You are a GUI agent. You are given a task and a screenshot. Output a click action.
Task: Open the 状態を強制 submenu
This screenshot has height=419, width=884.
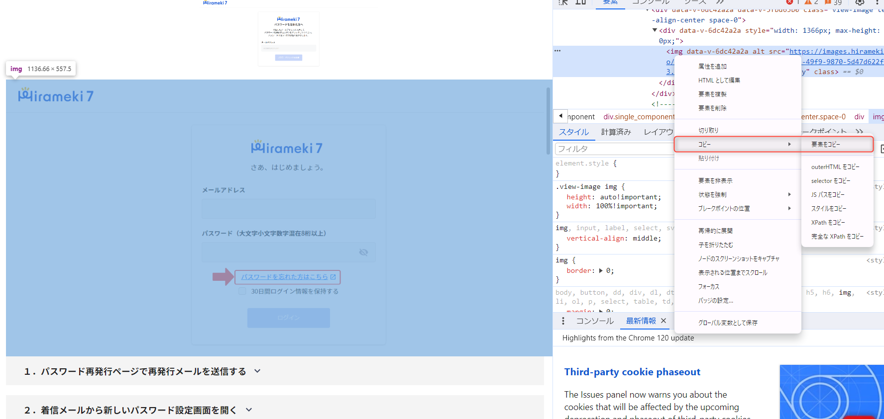pyautogui.click(x=738, y=194)
